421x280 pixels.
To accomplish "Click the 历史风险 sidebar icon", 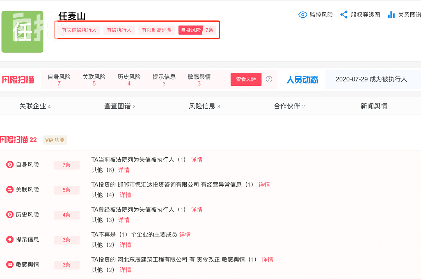I will tap(10, 214).
